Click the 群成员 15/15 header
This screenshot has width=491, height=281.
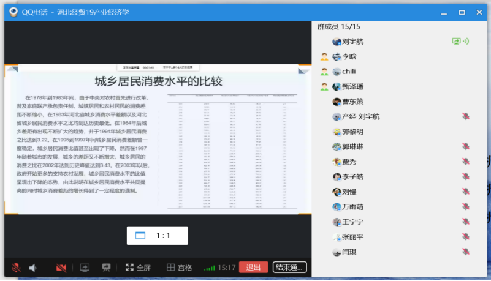pos(338,27)
